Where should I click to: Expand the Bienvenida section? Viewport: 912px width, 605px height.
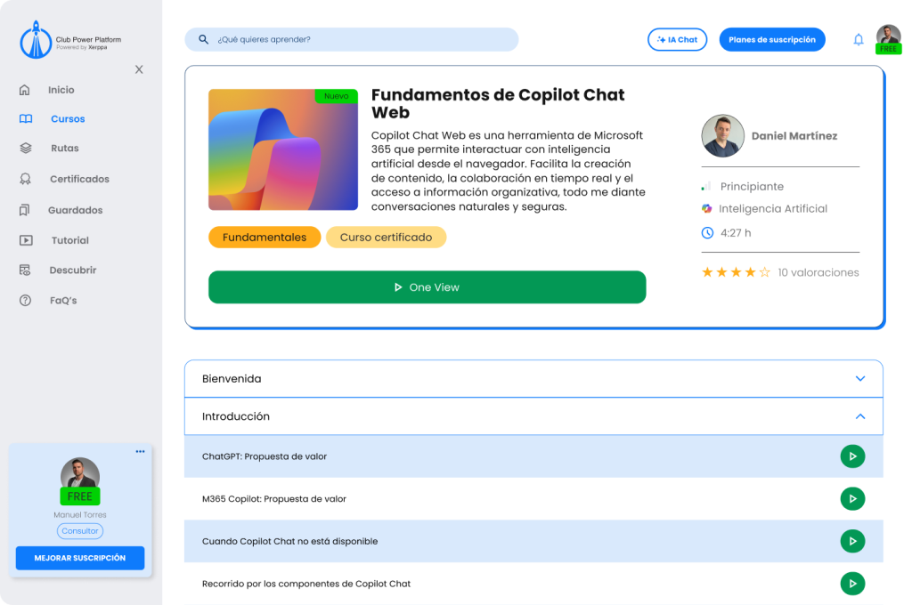(859, 379)
